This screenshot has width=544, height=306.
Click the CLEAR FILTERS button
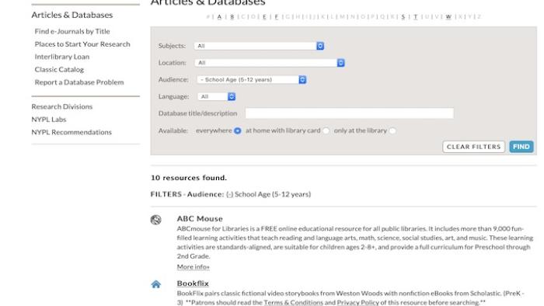pos(473,147)
